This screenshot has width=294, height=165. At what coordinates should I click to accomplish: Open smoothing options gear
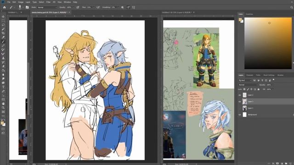123,7
